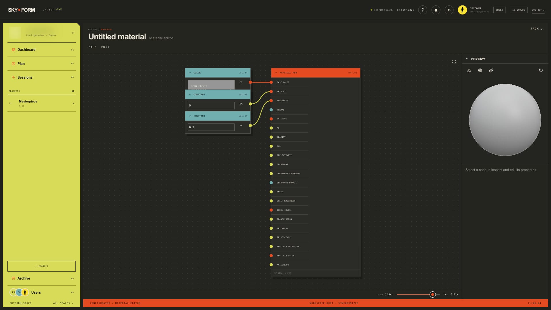The image size is (551, 310).
Task: Open Users in sidebar
Action: coord(42,292)
